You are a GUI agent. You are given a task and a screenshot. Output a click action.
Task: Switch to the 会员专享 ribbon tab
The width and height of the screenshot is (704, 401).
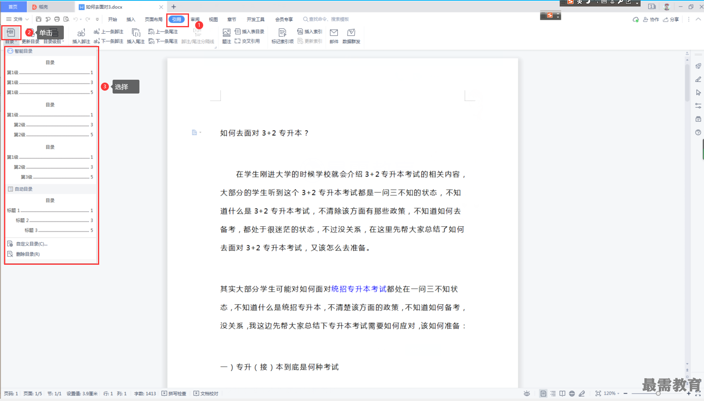point(284,19)
